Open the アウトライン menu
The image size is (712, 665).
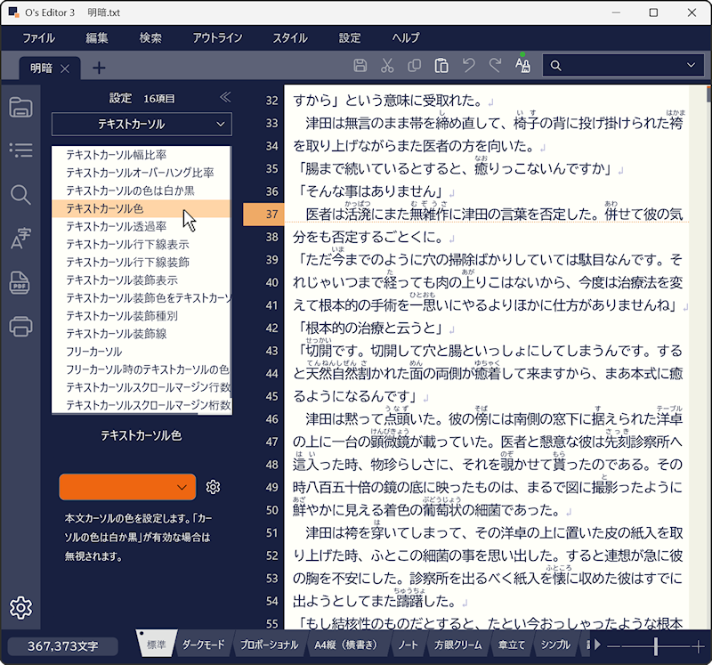pyautogui.click(x=217, y=38)
